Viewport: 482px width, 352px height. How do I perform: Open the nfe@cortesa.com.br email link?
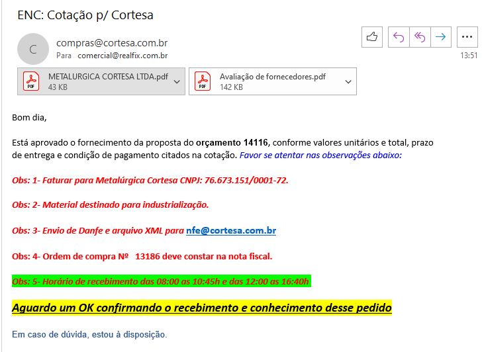[x=230, y=231]
